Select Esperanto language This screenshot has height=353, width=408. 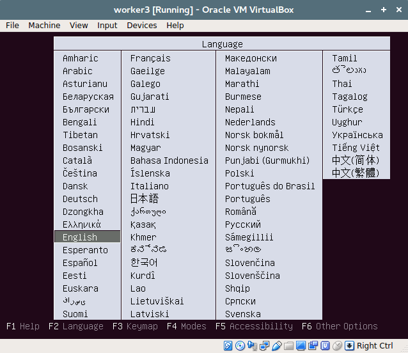click(85, 250)
